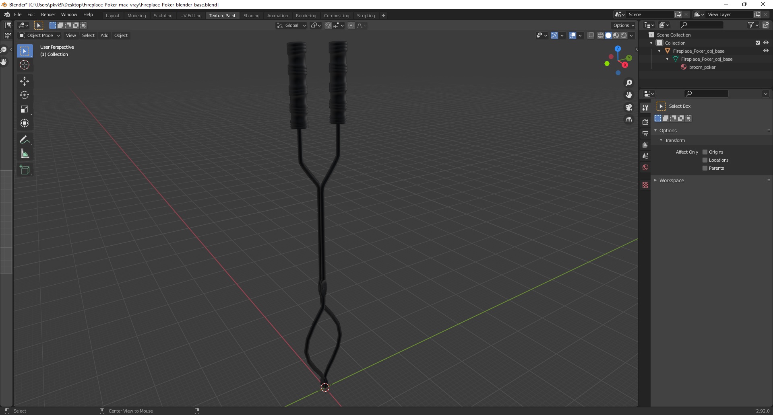Uncheck Collection exclude-from-view-layer checkbox
This screenshot has height=415, width=773.
pos(758,43)
